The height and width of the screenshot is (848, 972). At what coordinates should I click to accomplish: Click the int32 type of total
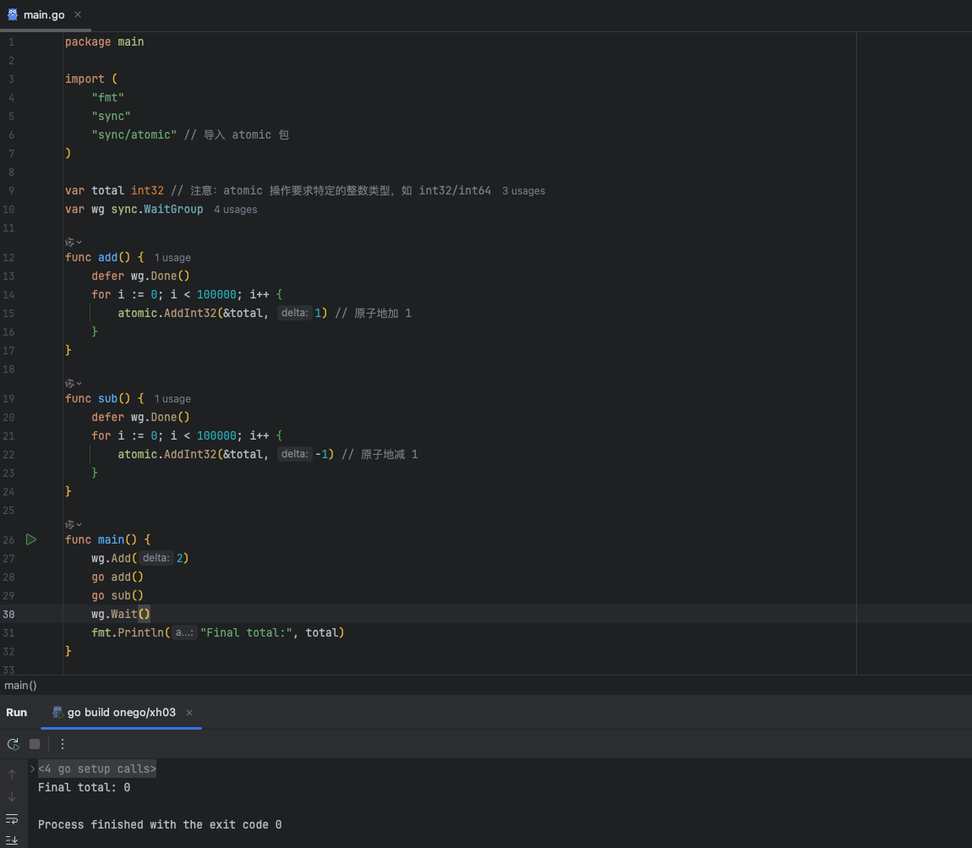pyautogui.click(x=147, y=191)
